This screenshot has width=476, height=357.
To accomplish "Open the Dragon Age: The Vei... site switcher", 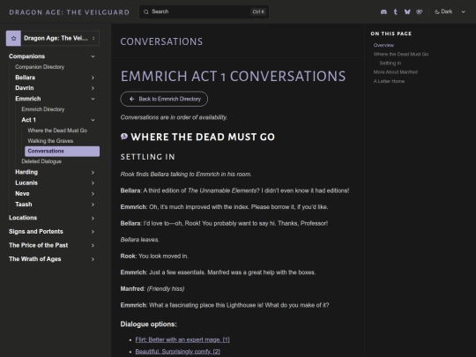I will click(53, 38).
